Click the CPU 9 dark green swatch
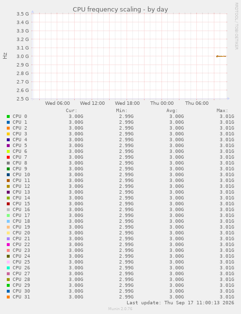241x314 pixels. (8, 169)
